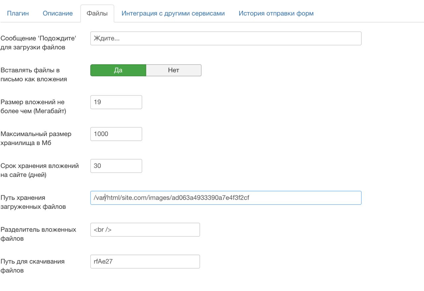Select the Файлы tab
The width and height of the screenshot is (424, 291).
coord(97,14)
